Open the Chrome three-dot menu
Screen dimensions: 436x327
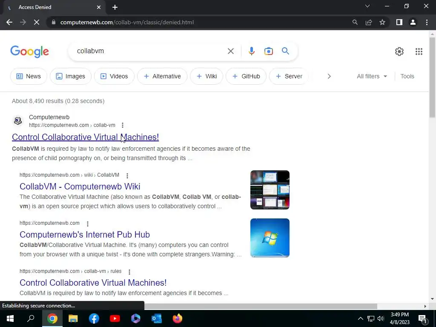427,22
